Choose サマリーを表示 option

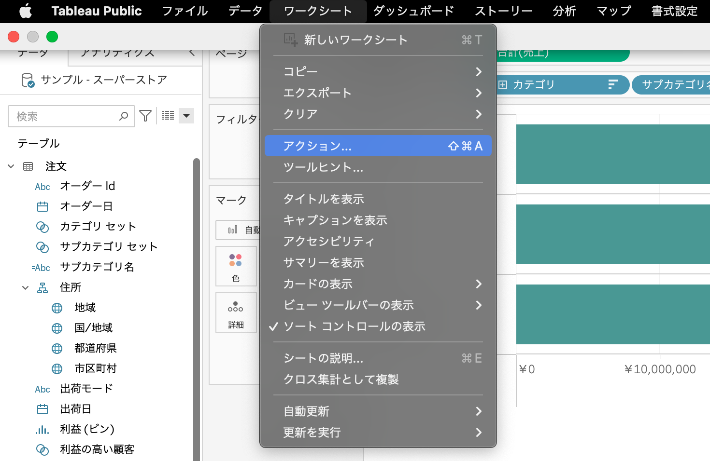[378, 262]
